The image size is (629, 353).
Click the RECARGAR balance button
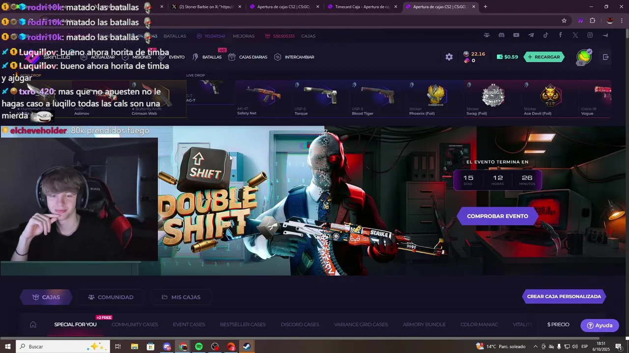coord(544,57)
